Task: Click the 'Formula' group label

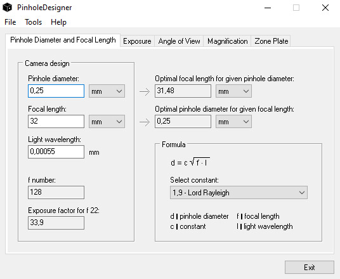Action: [174, 145]
